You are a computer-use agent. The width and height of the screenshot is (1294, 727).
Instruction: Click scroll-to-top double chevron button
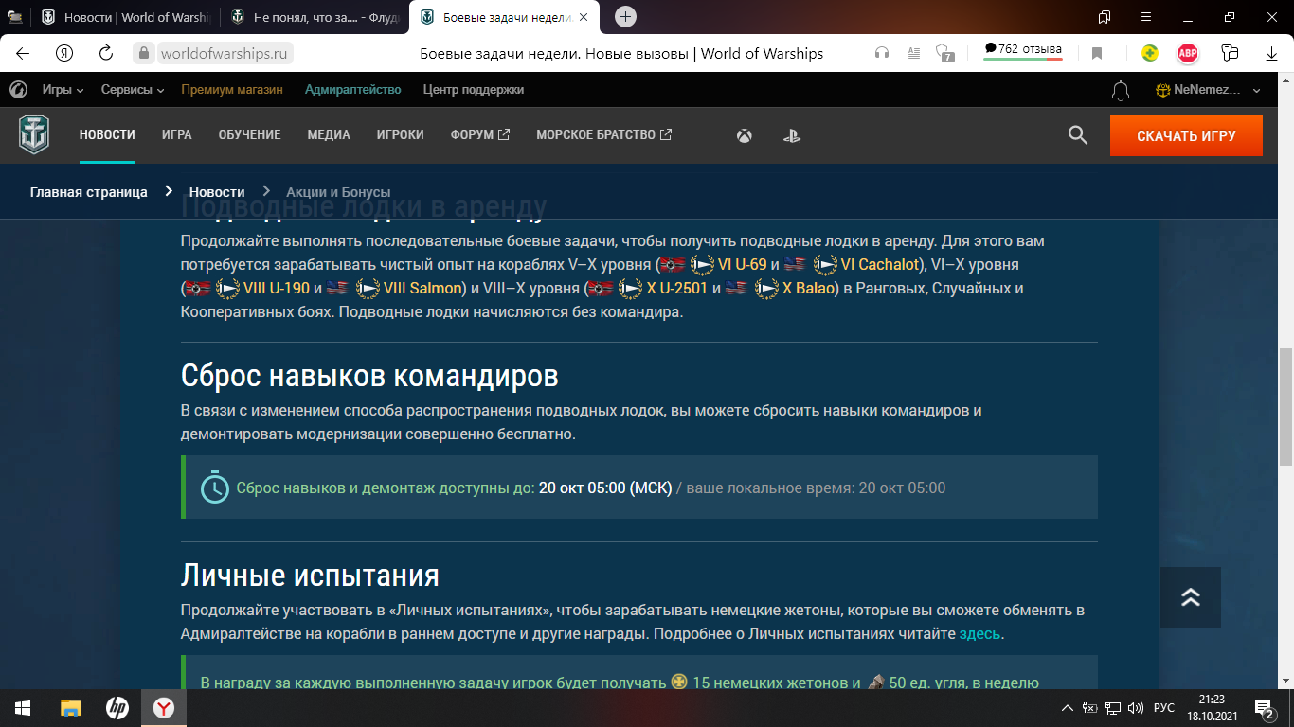1191,597
